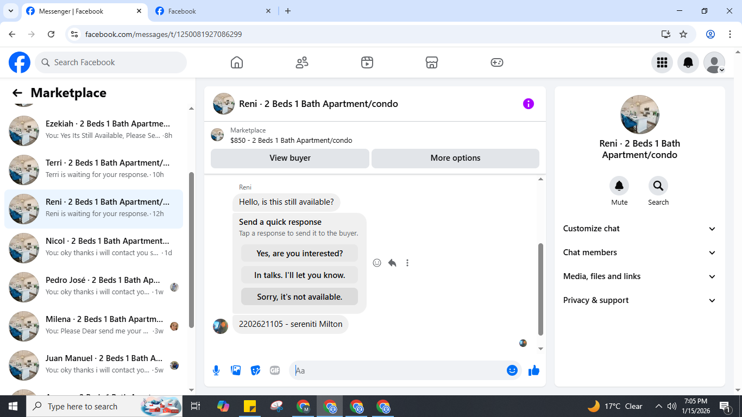The height and width of the screenshot is (417, 742).
Task: Open the message more options dots
Action: 407,263
